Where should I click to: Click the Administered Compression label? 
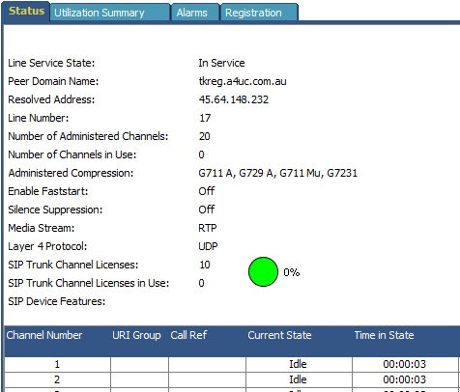(x=71, y=173)
